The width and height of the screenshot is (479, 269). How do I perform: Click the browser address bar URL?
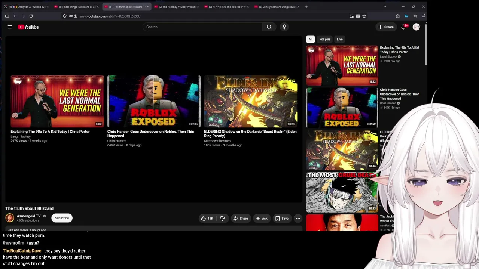(110, 16)
